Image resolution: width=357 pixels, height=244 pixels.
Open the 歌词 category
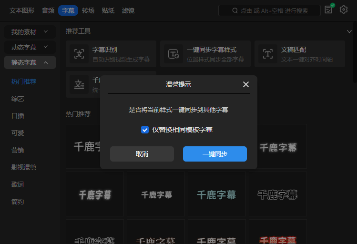[18, 184]
